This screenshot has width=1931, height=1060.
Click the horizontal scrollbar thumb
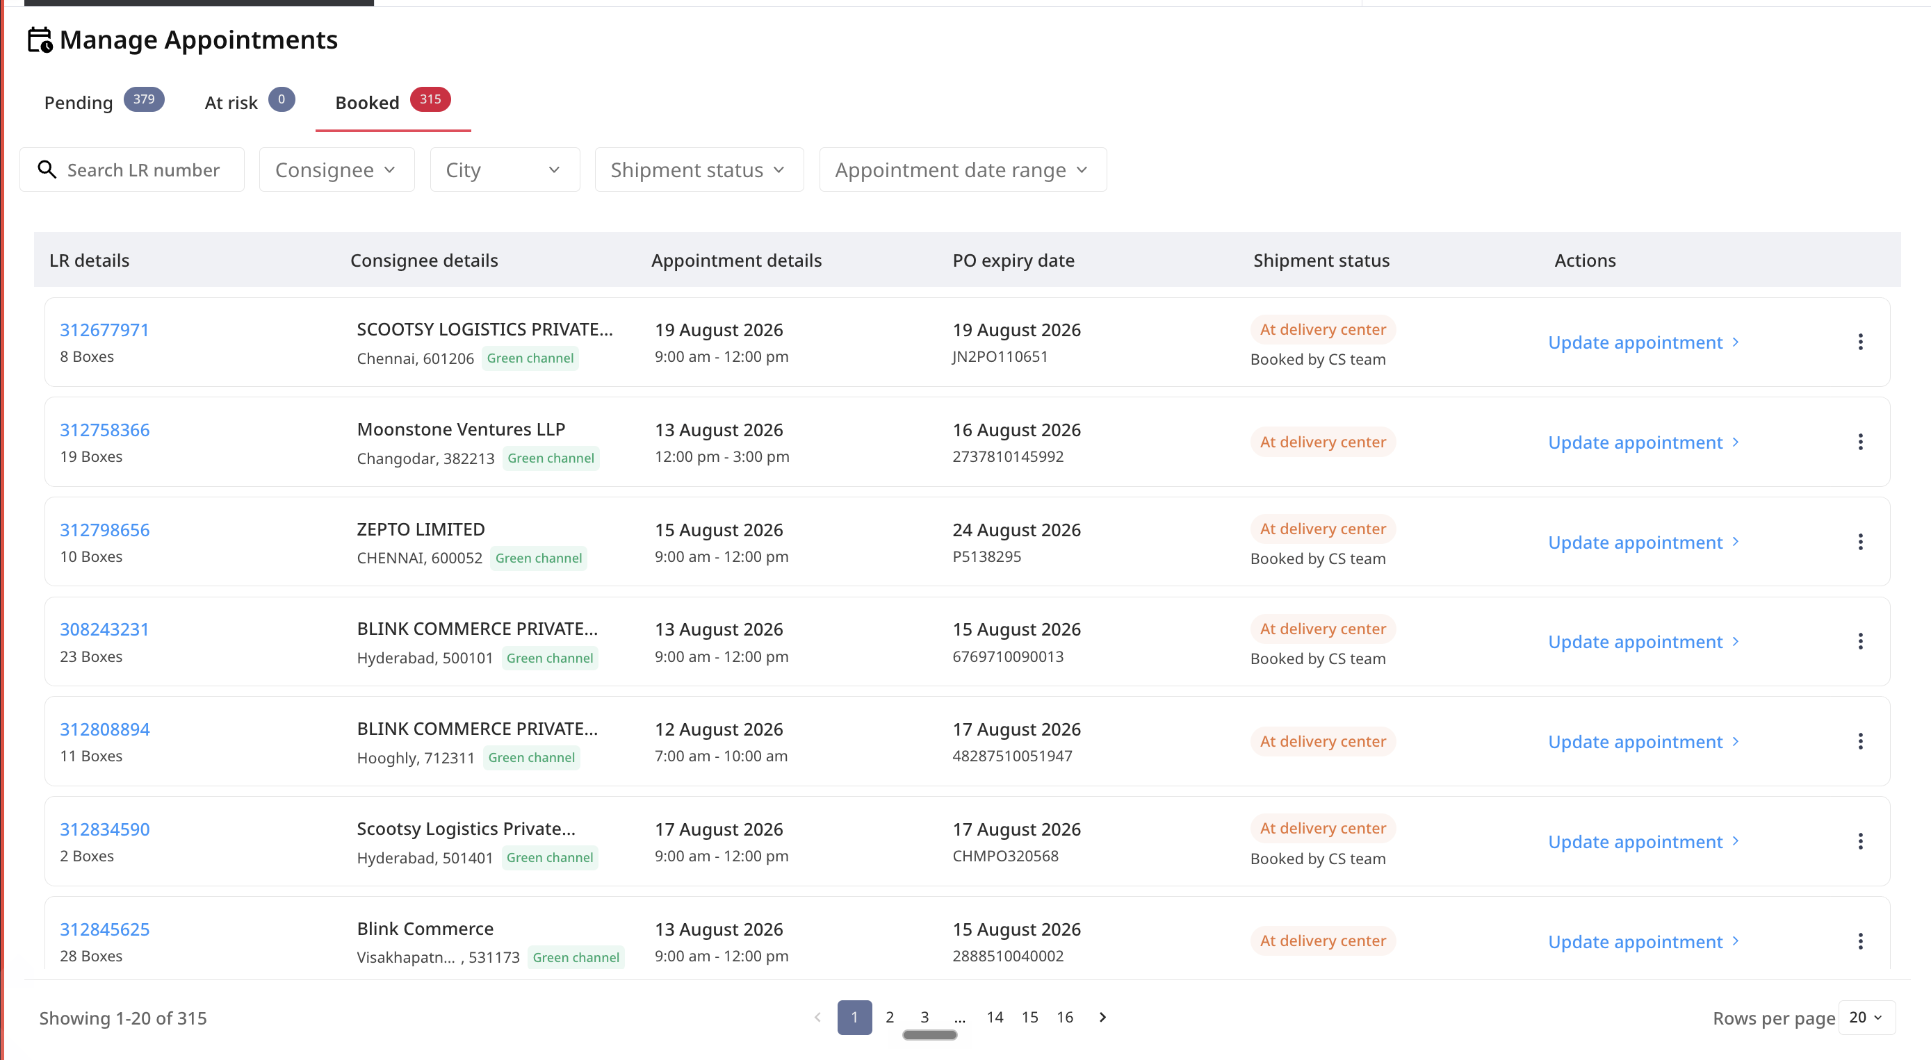click(x=929, y=1035)
